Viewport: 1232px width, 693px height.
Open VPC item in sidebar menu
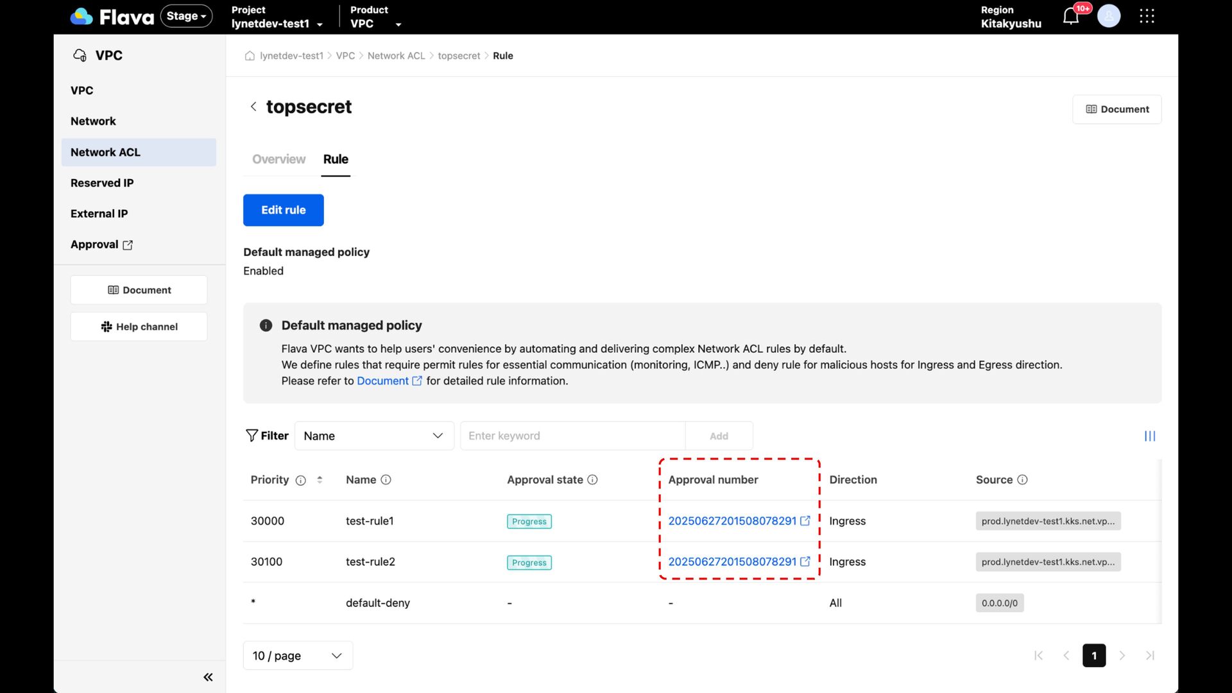[x=82, y=90]
